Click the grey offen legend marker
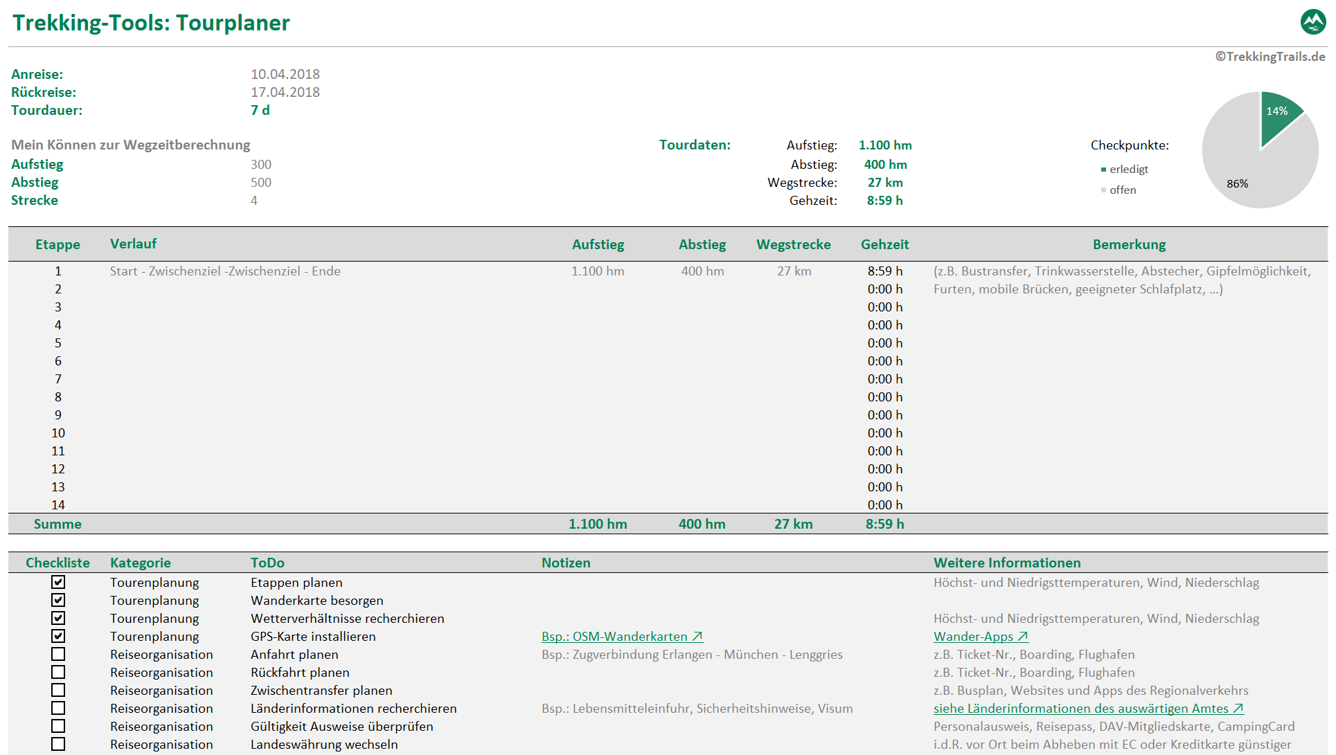The height and width of the screenshot is (755, 1336). tap(1103, 190)
